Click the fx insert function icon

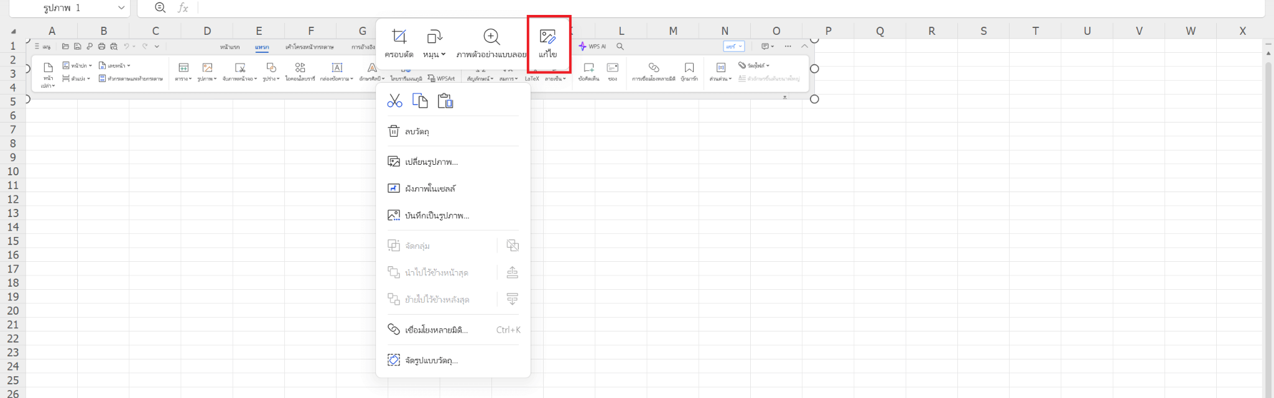[x=183, y=7]
